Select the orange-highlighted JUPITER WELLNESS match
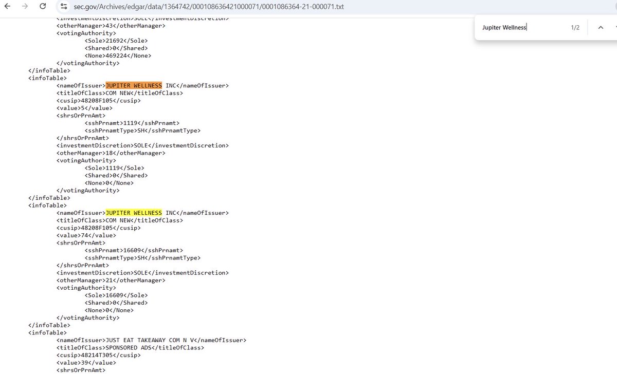The image size is (617, 374). click(134, 85)
